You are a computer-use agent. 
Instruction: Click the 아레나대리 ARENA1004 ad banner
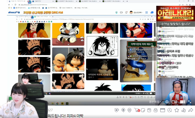click(x=175, y=13)
